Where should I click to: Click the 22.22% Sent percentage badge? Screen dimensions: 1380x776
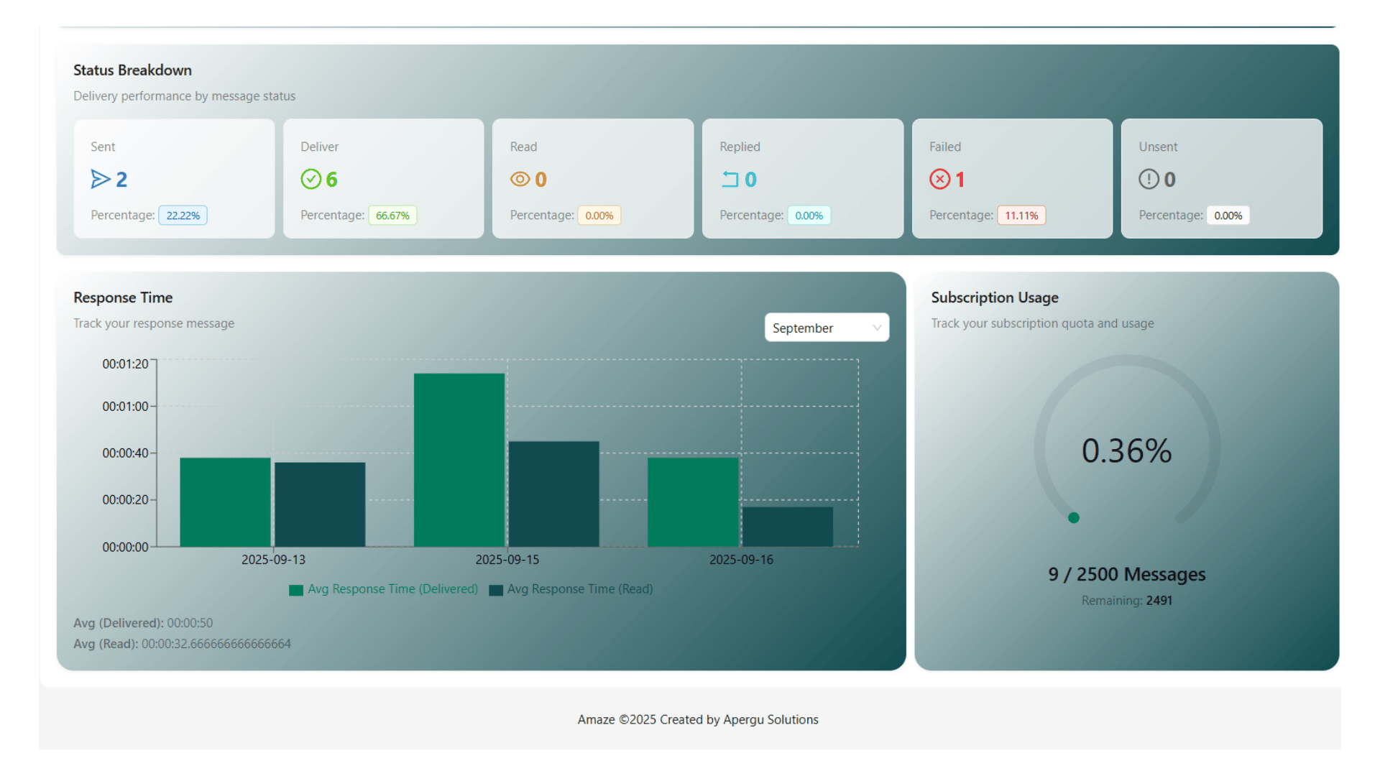point(183,216)
